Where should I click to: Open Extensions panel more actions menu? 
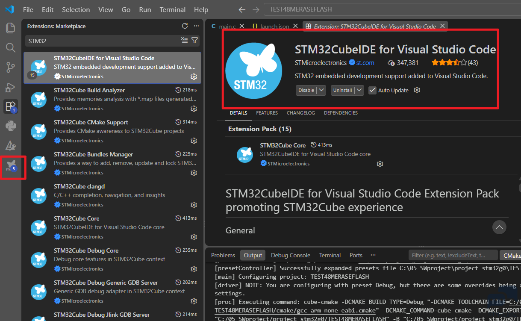pos(196,26)
